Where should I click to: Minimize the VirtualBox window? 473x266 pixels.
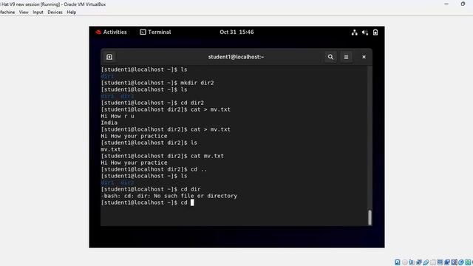(x=446, y=4)
